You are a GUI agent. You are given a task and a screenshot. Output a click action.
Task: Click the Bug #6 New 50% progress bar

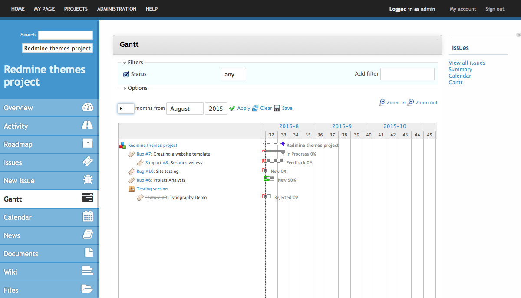[269, 179]
